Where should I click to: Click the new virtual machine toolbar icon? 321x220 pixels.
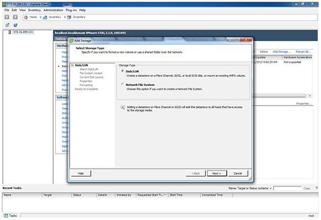[x=7, y=25]
